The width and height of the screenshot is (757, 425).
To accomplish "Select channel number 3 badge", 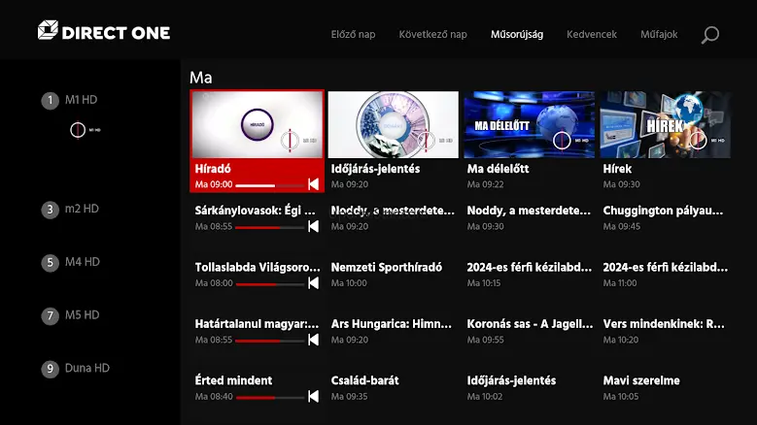I will click(50, 210).
